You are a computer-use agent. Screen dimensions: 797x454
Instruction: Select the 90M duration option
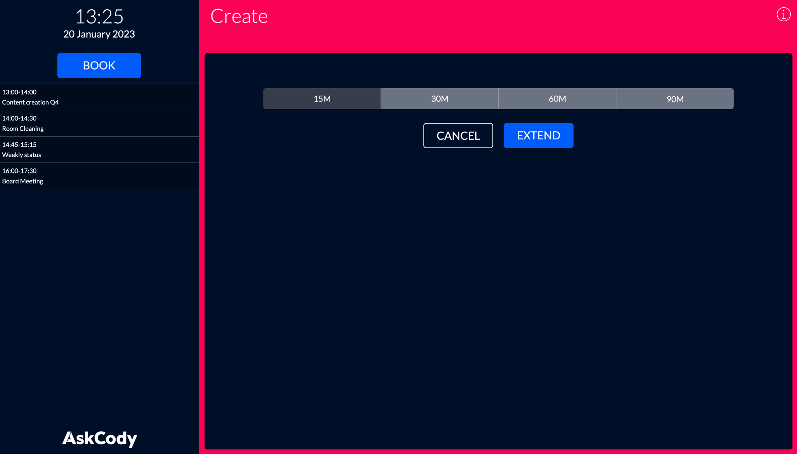[675, 98]
